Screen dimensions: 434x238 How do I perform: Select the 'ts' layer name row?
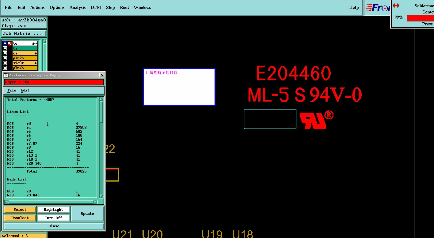point(25,48)
